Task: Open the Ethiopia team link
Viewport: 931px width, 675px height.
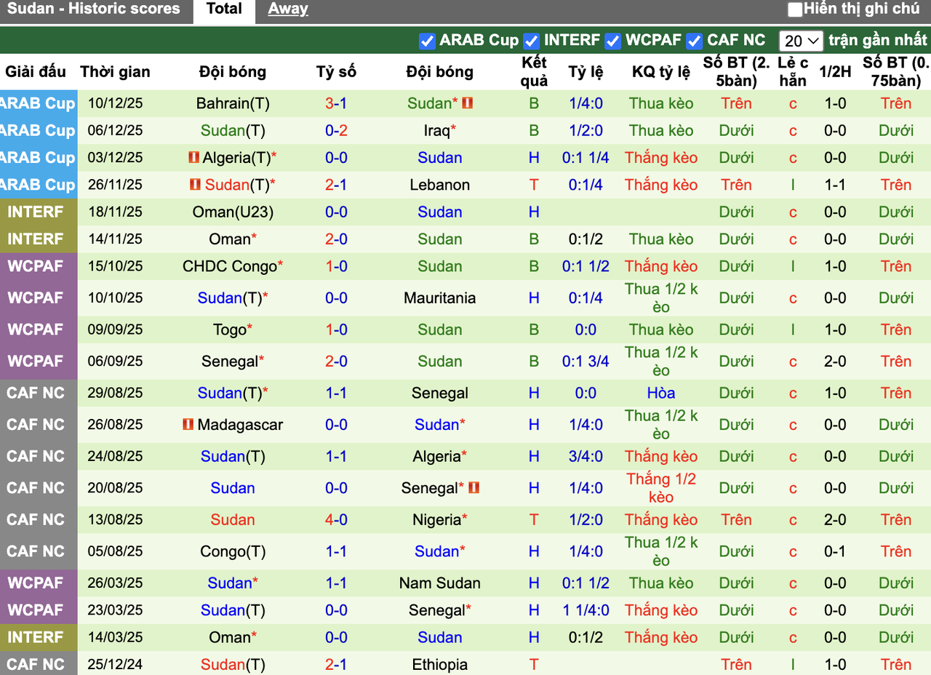Action: (440, 664)
